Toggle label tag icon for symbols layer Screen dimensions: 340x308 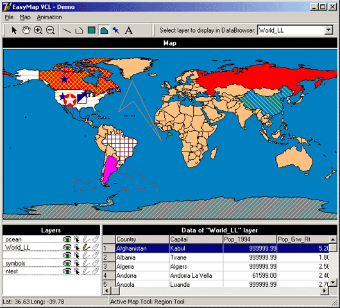point(96,263)
